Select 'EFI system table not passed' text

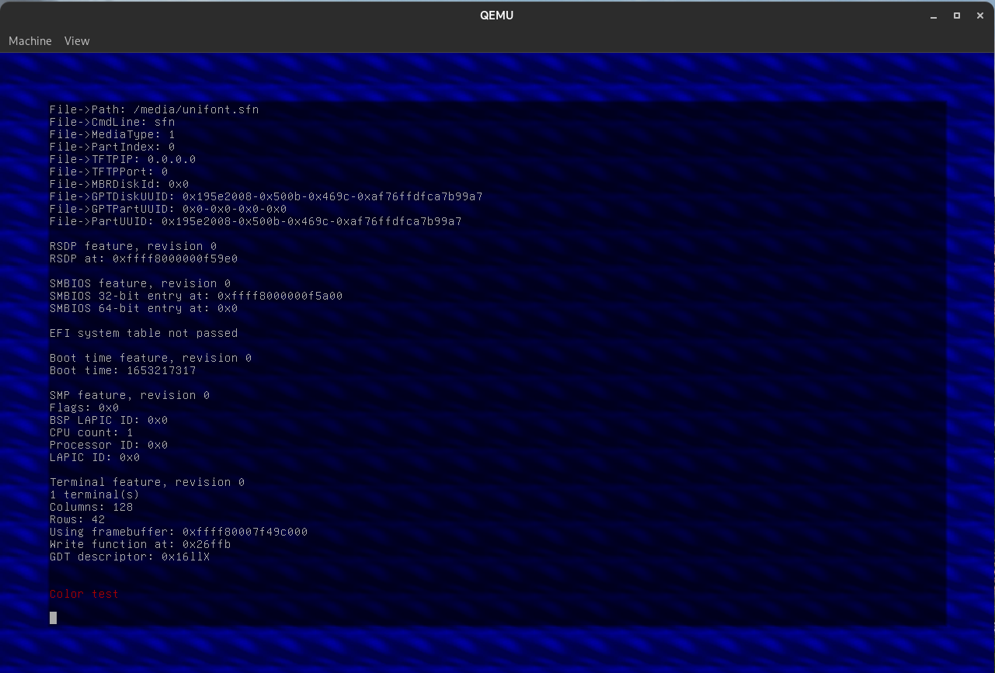click(144, 333)
